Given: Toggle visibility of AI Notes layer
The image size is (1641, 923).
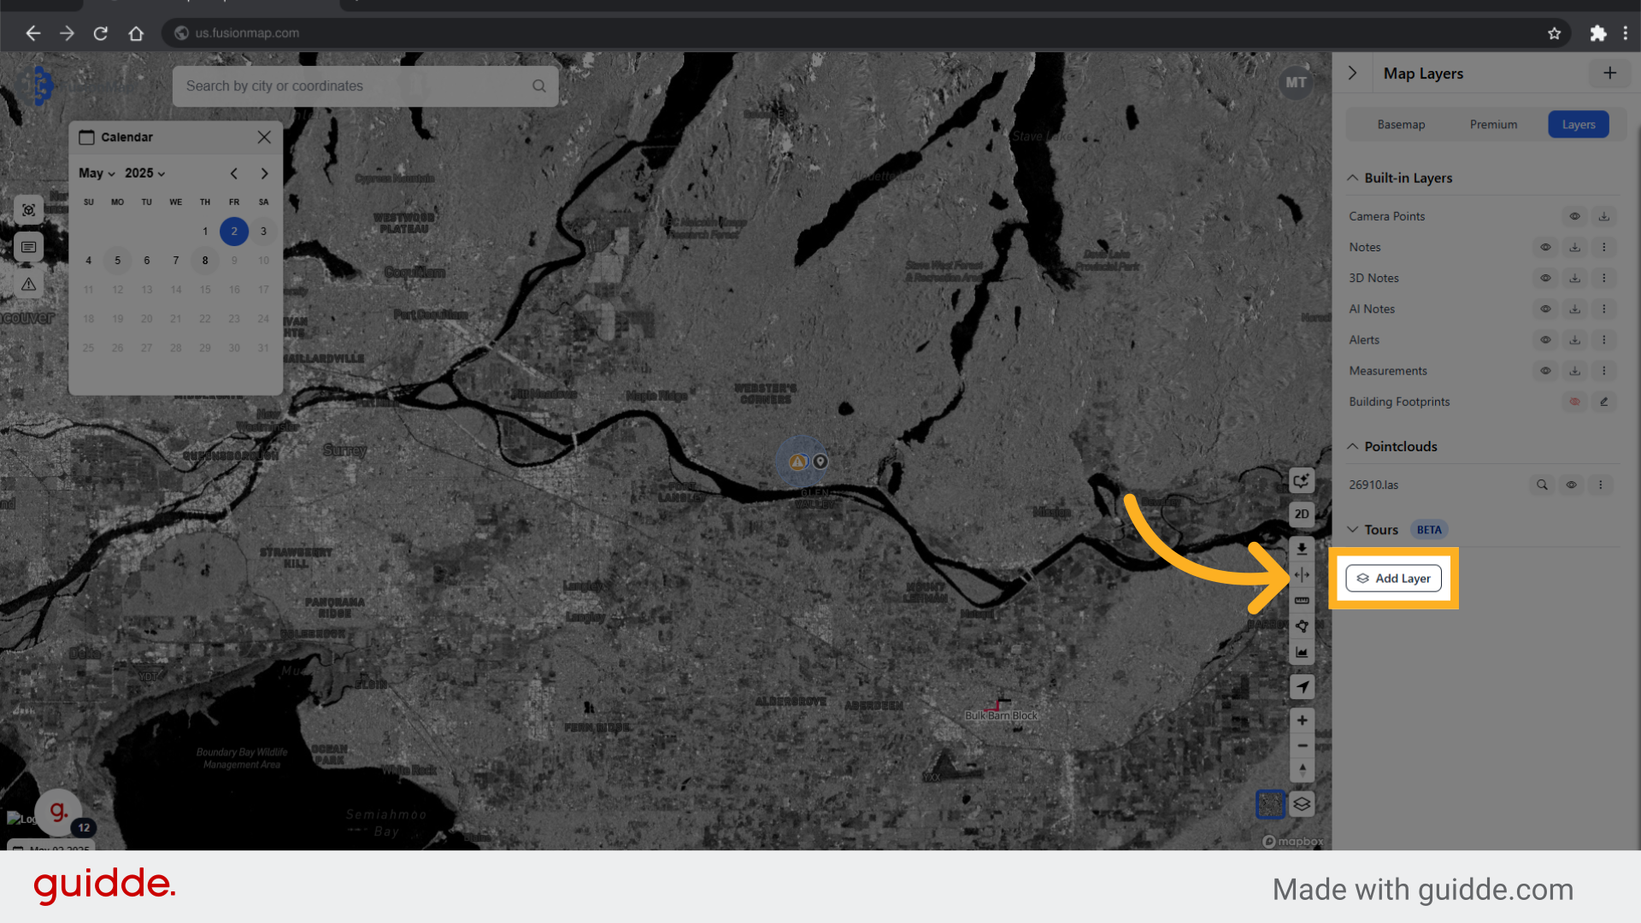Looking at the screenshot, I should 1545,309.
